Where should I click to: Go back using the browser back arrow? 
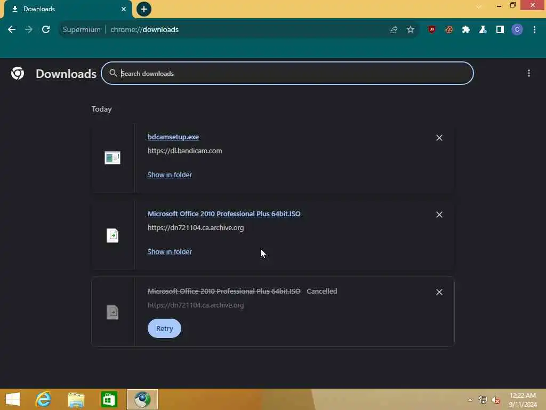(12, 30)
